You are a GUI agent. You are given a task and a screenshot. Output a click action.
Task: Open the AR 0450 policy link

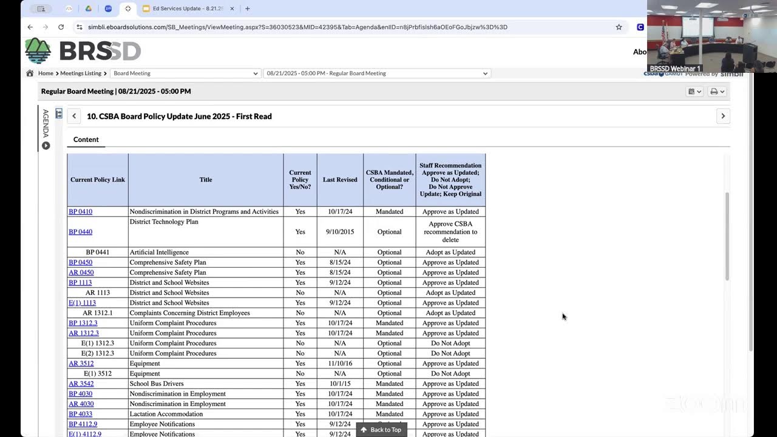coord(81,273)
